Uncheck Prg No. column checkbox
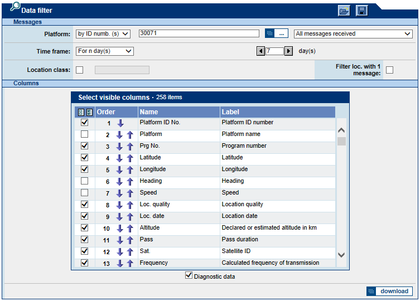 click(x=84, y=145)
